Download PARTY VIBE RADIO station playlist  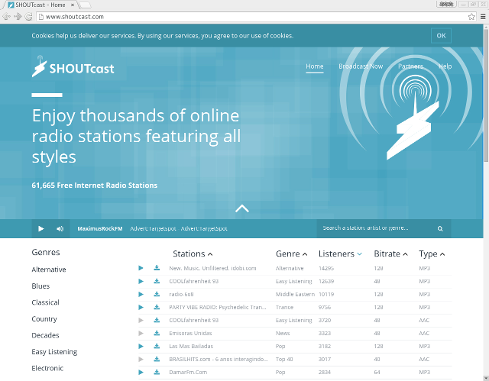[x=157, y=307]
